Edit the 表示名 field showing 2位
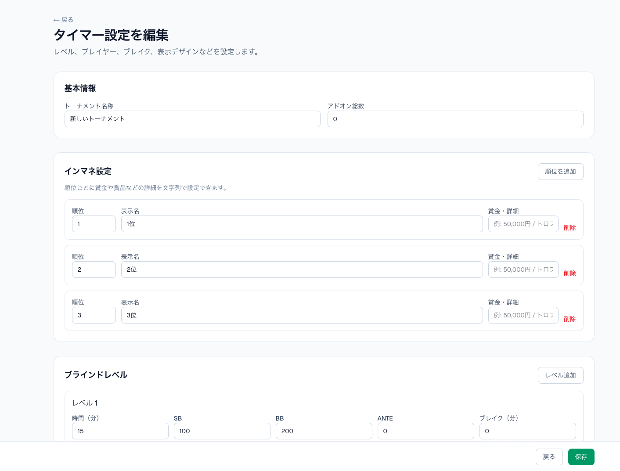This screenshot has height=471, width=620. click(302, 270)
